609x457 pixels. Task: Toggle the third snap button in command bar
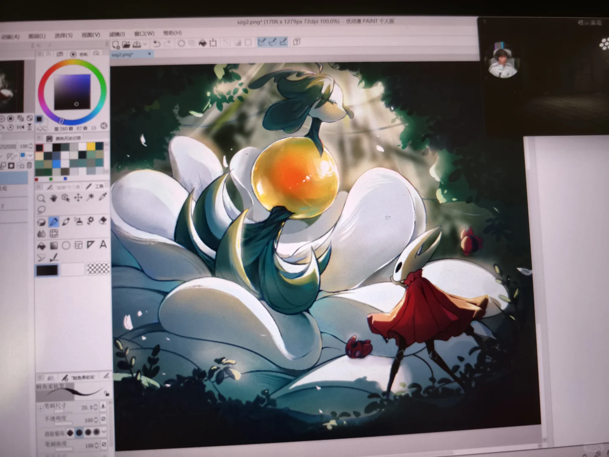[x=283, y=41]
